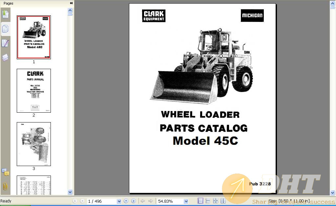Switch to single page layout
The width and height of the screenshot is (336, 206).
tap(200, 201)
